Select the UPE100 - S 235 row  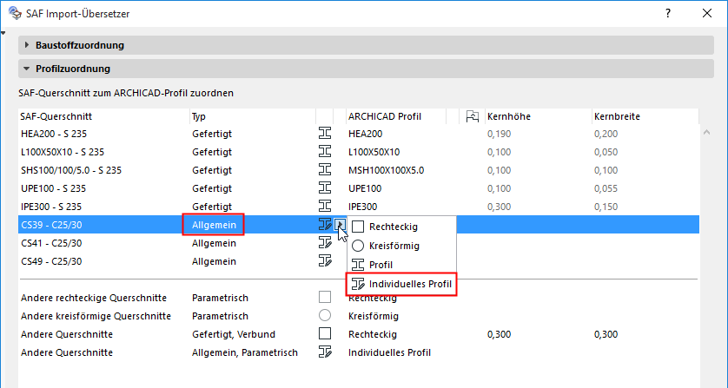[x=359, y=188]
